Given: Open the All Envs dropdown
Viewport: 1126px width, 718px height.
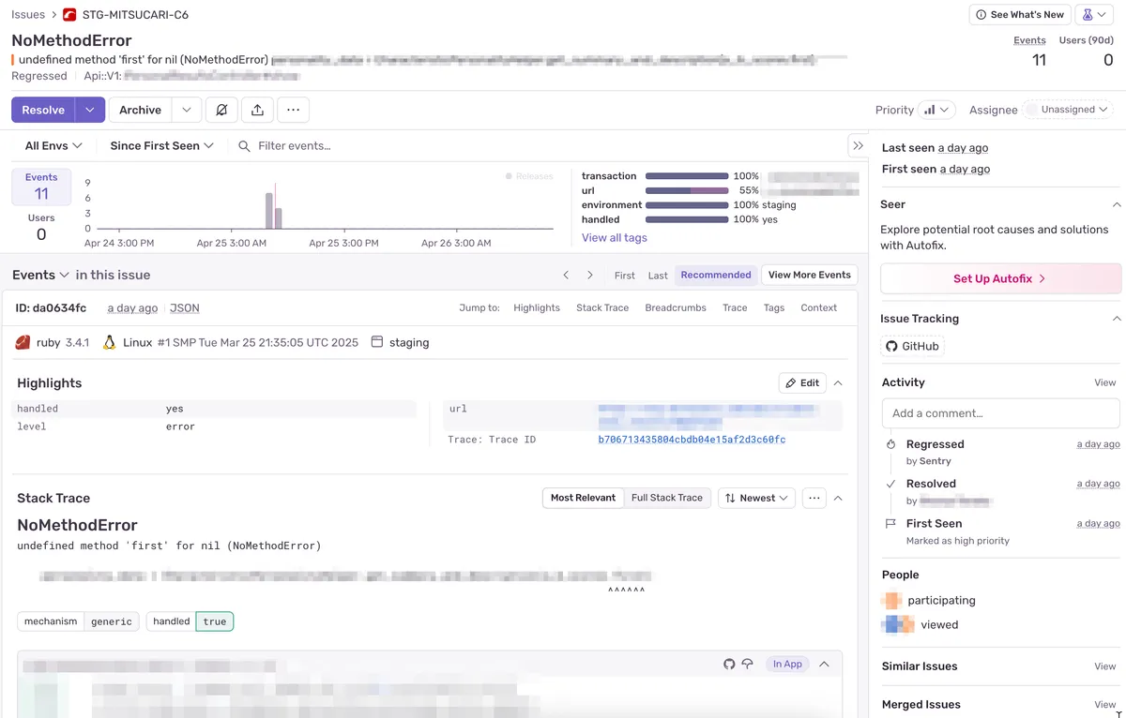Looking at the screenshot, I should pos(53,145).
